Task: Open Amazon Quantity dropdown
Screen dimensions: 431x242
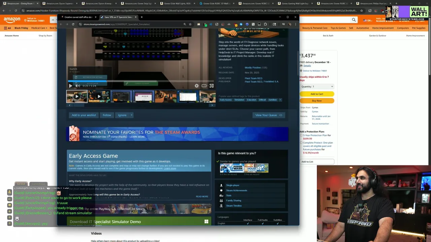Action: [317, 86]
